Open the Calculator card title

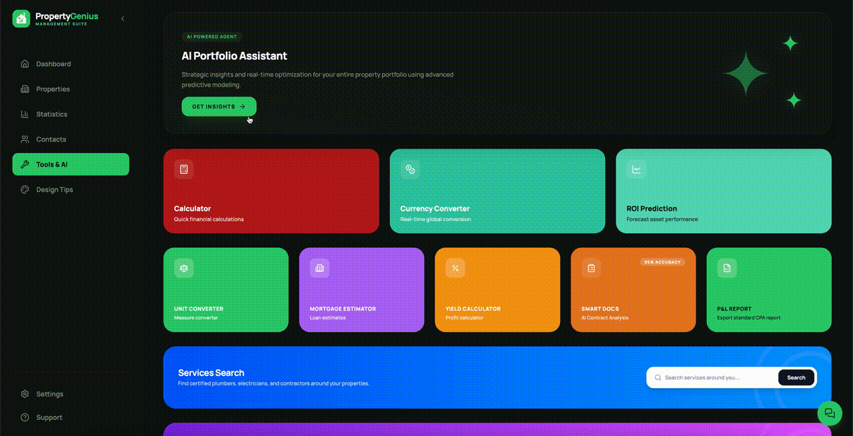tap(193, 209)
